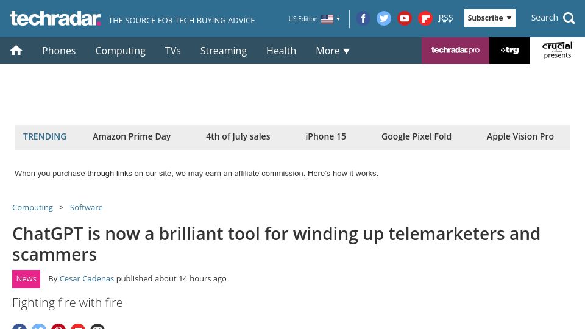Viewport: 585px width, 329px height.
Task: Open the US Edition selector
Action: 314,19
